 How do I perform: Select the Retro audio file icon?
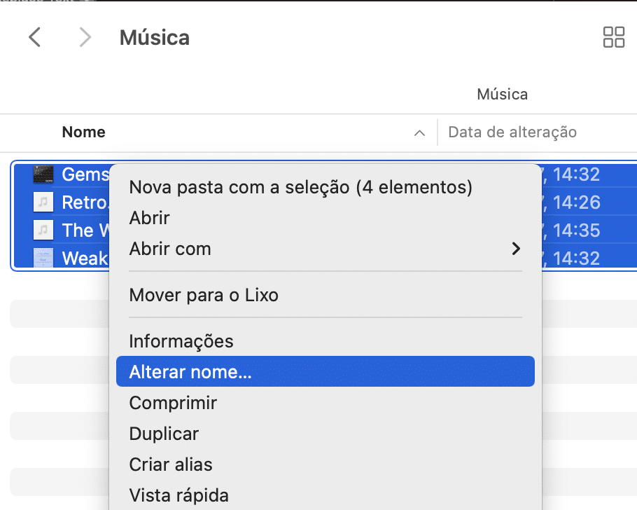point(43,202)
